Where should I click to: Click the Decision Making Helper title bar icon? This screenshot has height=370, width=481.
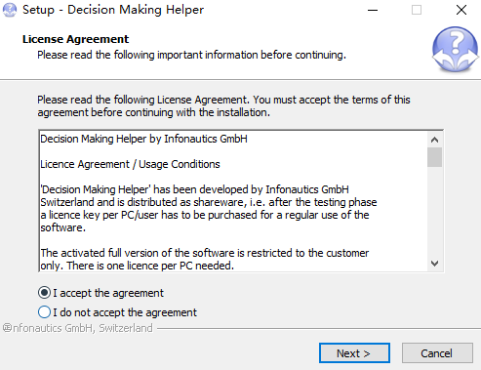tap(10, 10)
